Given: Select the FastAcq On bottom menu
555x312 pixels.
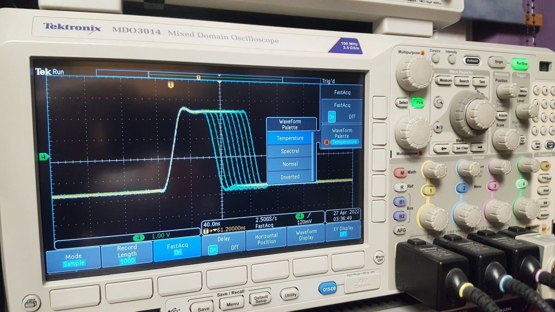Looking at the screenshot, I should tap(177, 249).
